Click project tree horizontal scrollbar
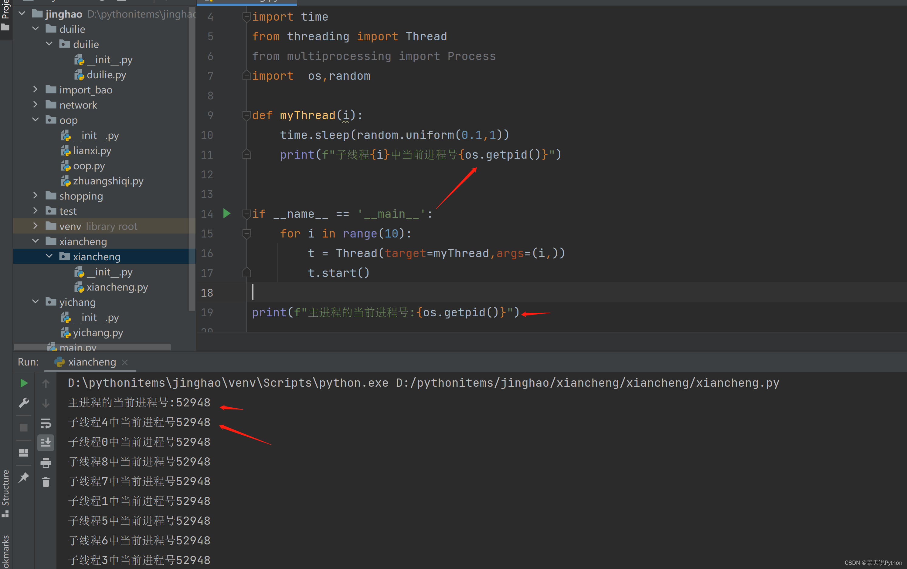The width and height of the screenshot is (907, 569). click(92, 347)
